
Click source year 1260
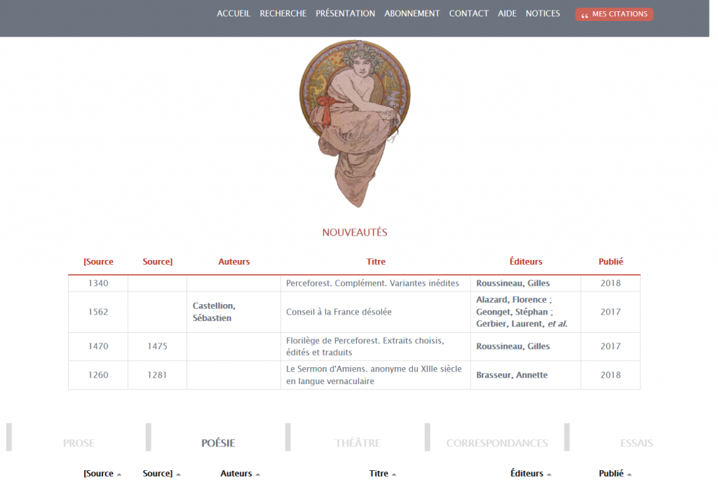(98, 375)
